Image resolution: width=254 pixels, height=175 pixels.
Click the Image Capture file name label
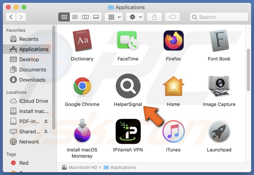pos(219,104)
